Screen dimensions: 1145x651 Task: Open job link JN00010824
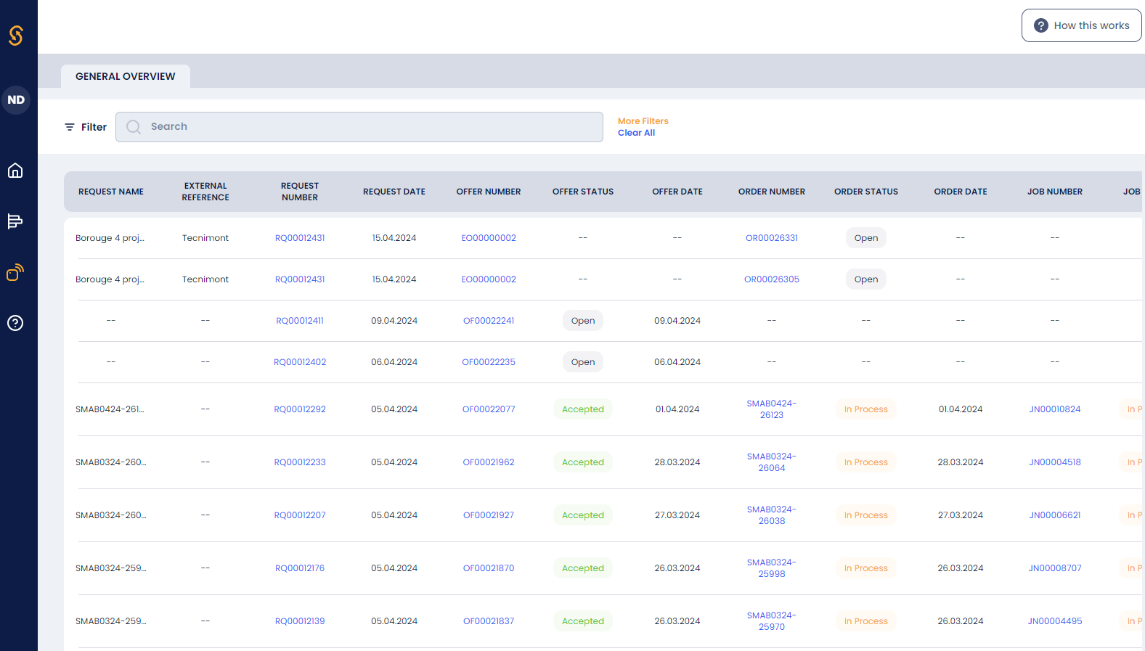tap(1055, 409)
